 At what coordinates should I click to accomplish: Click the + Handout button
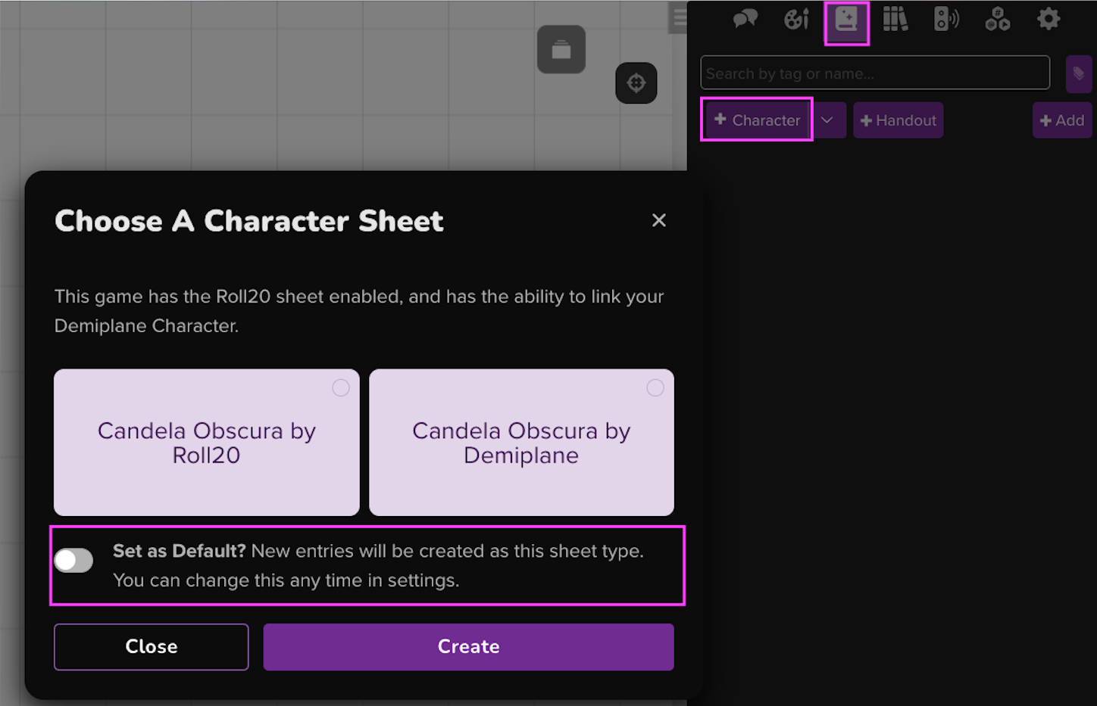pyautogui.click(x=898, y=120)
